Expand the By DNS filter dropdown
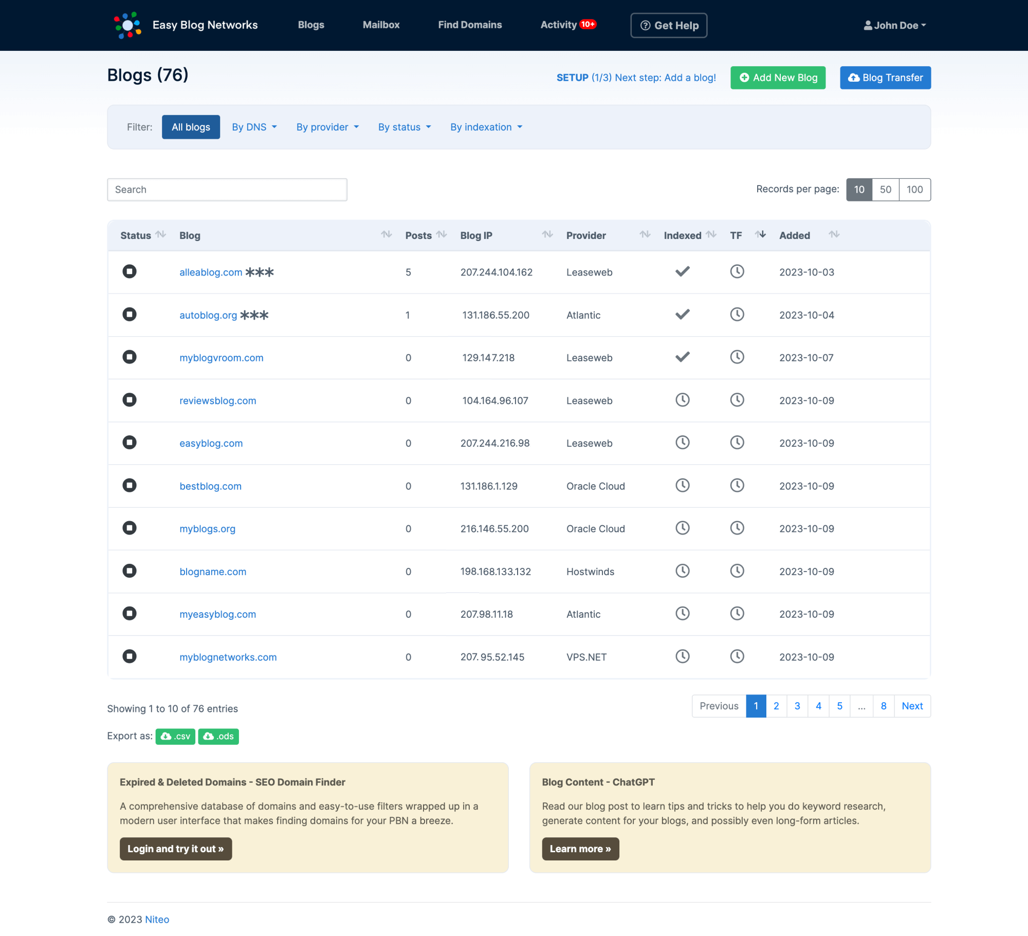 point(254,127)
